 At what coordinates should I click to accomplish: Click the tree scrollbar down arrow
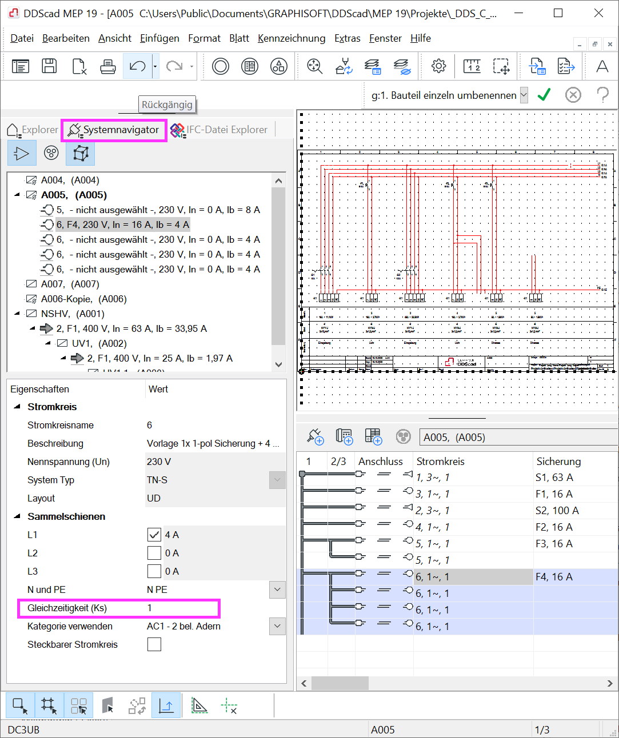coord(278,364)
